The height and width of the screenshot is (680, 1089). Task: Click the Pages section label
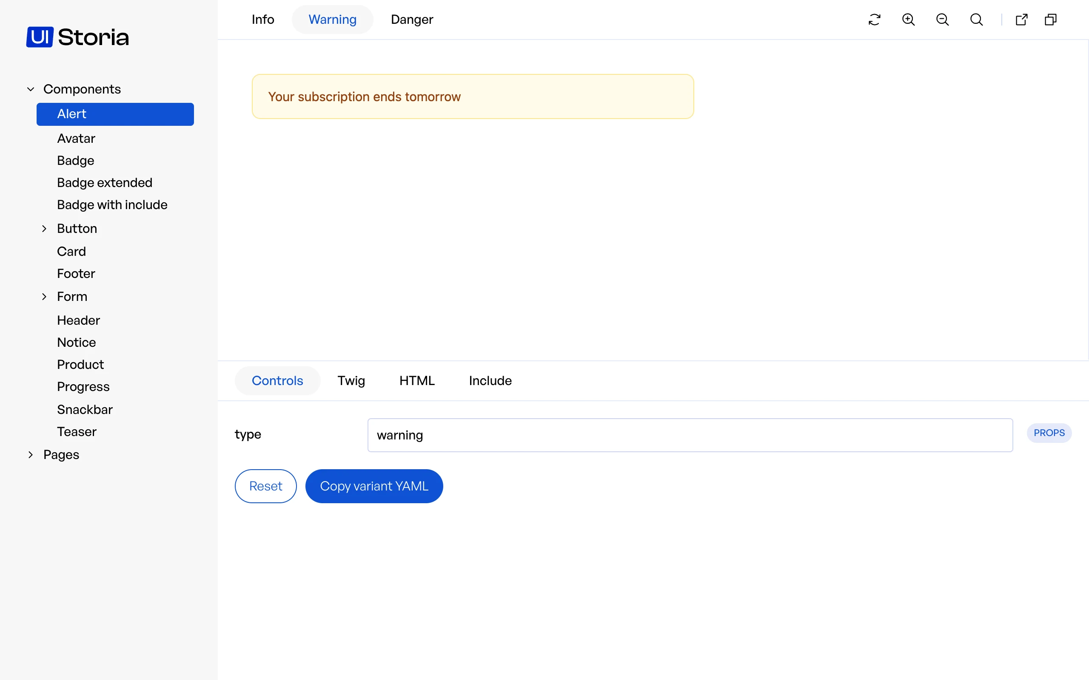61,455
